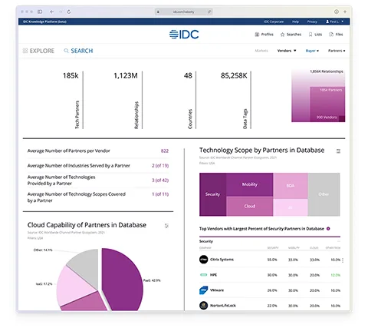Click the 3 (of 42) technologies value

[x=160, y=181]
